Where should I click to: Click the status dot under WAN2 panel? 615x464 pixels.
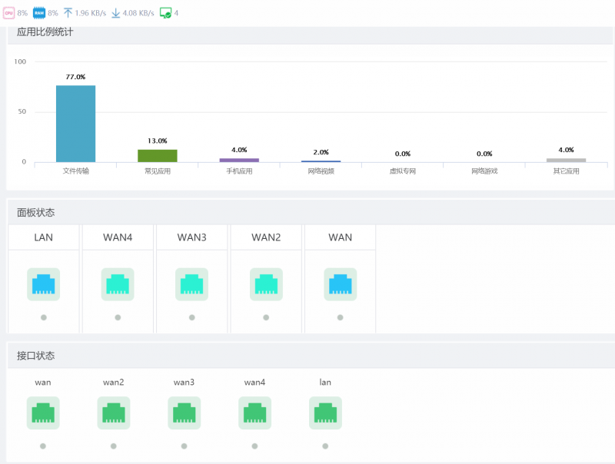[266, 317]
